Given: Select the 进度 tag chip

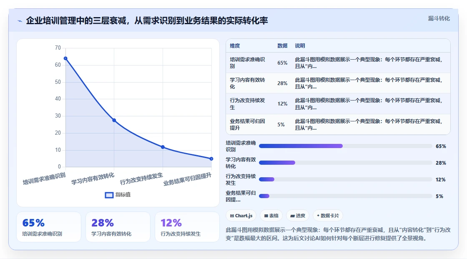Looking at the screenshot, I should click(x=298, y=216).
